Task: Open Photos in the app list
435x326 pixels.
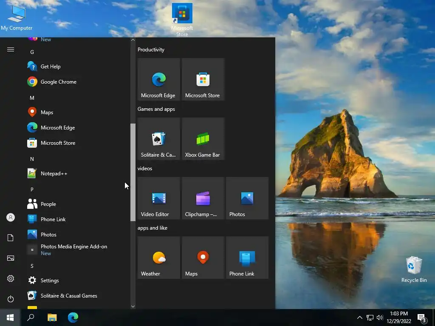Action: tap(77, 234)
